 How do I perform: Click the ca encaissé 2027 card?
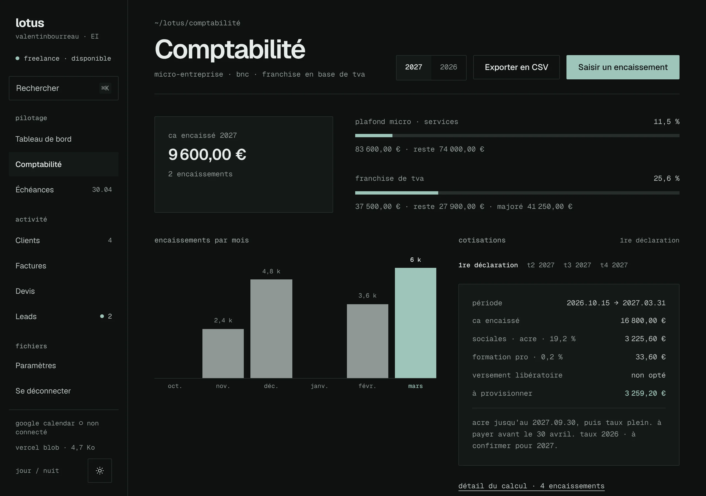point(244,165)
